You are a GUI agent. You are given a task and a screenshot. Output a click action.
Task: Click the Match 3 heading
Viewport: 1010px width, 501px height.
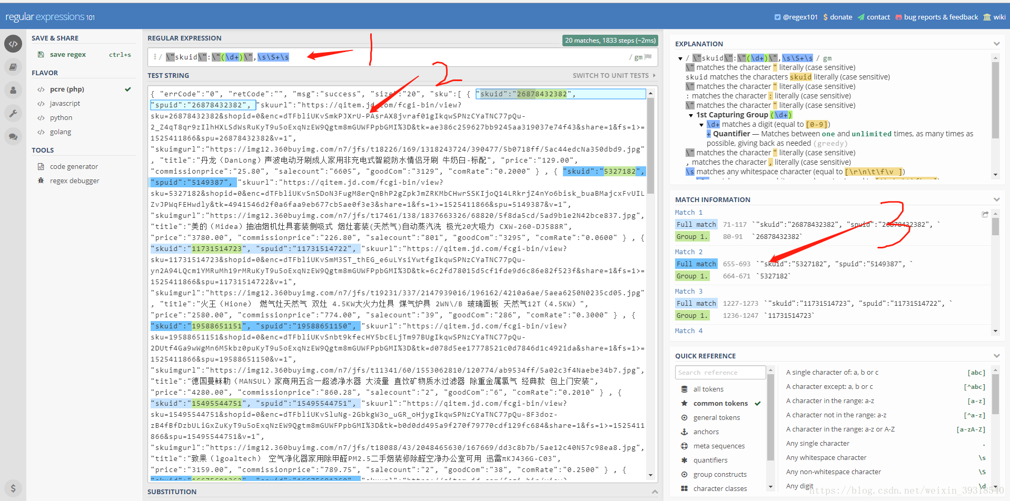(x=689, y=291)
